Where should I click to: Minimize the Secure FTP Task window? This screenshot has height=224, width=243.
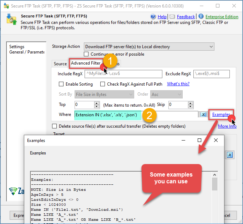pos(202,6)
